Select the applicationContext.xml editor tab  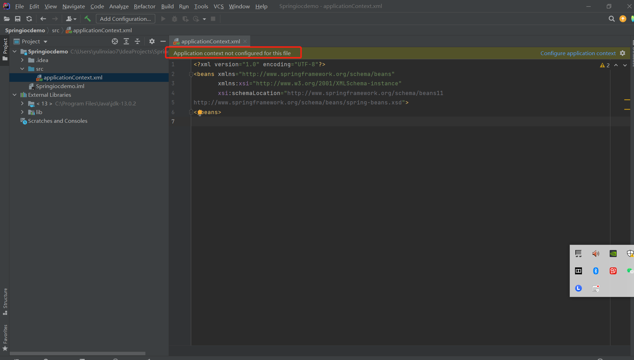pyautogui.click(x=210, y=41)
